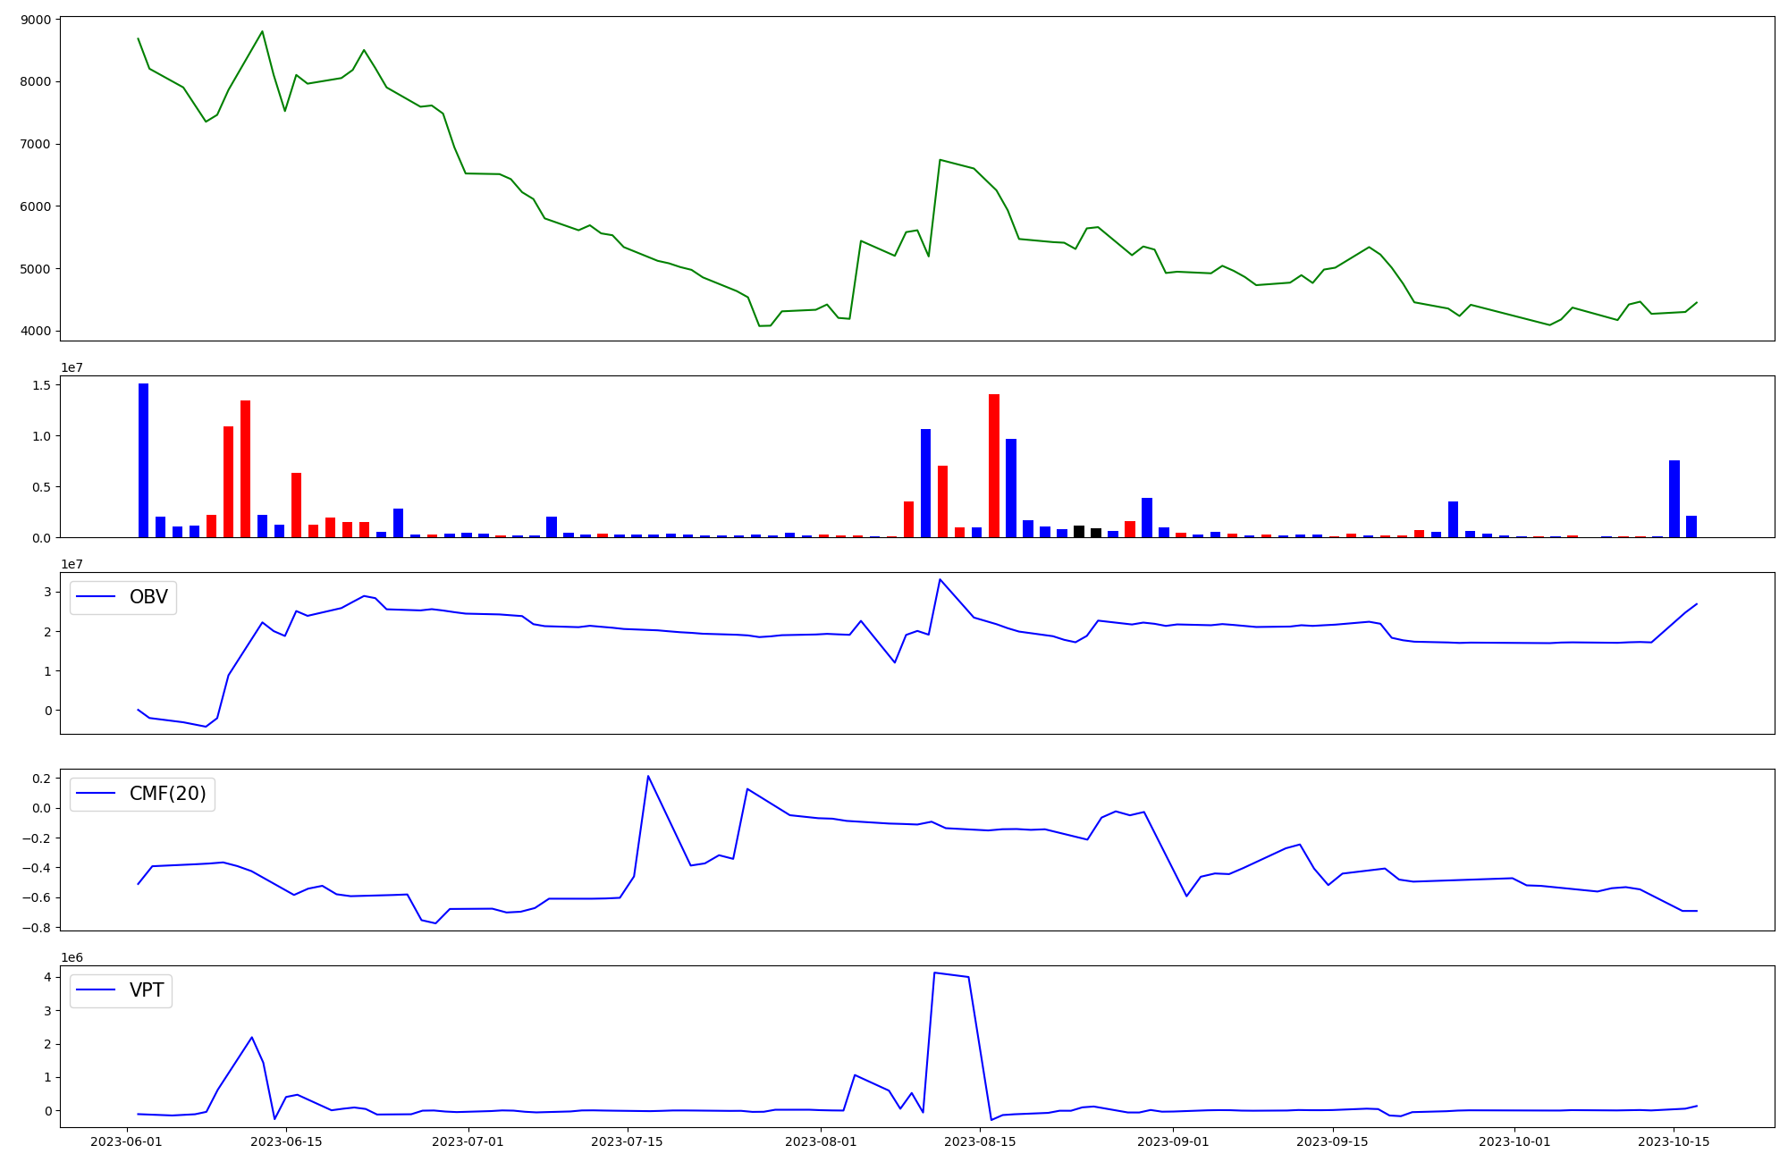Viewport: 1788px width, 1162px height.
Task: Click blue line sample in CMF(20) legend
Action: click(97, 794)
